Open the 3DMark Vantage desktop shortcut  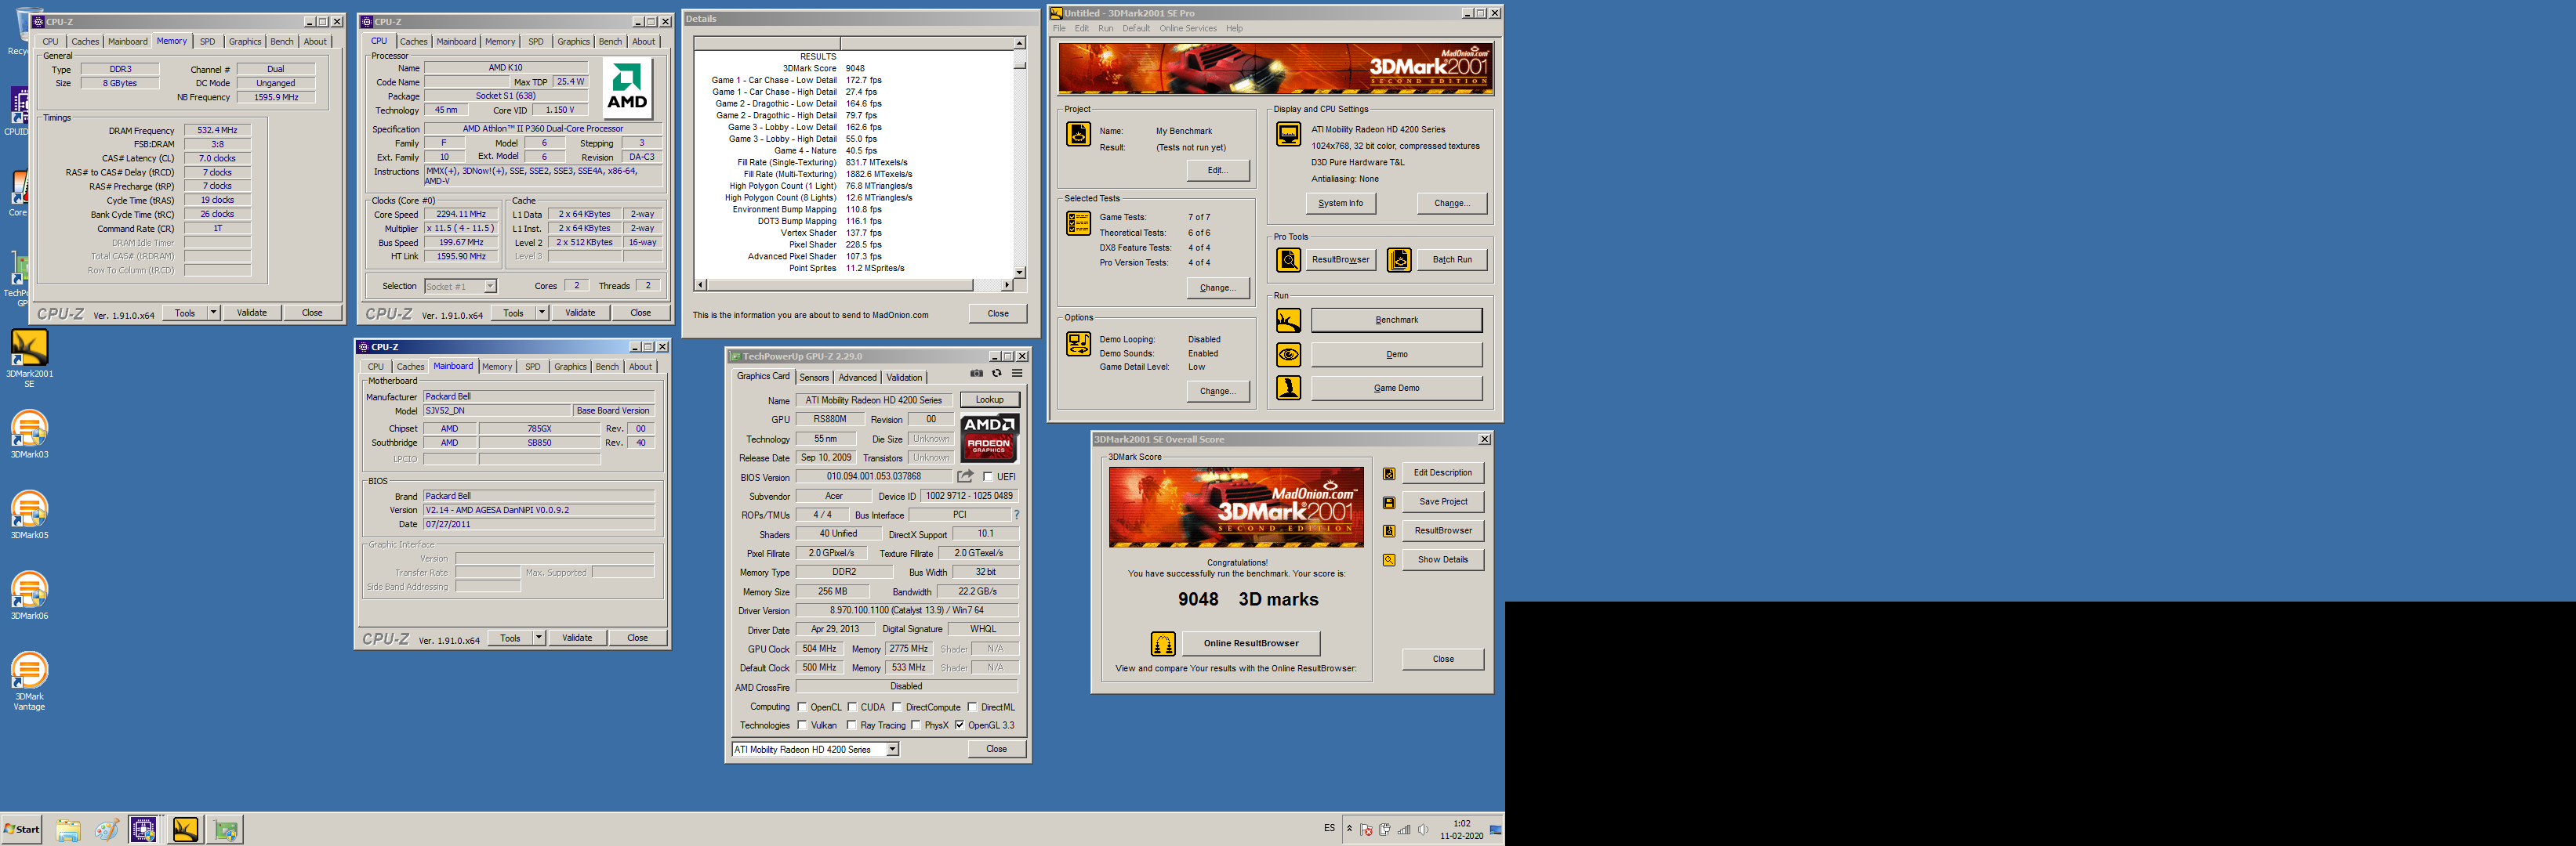tap(29, 680)
